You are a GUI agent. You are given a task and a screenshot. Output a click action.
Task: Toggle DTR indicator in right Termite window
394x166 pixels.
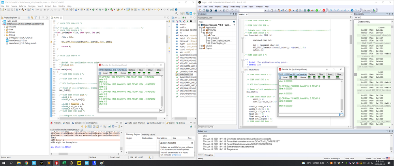[x=296, y=77]
